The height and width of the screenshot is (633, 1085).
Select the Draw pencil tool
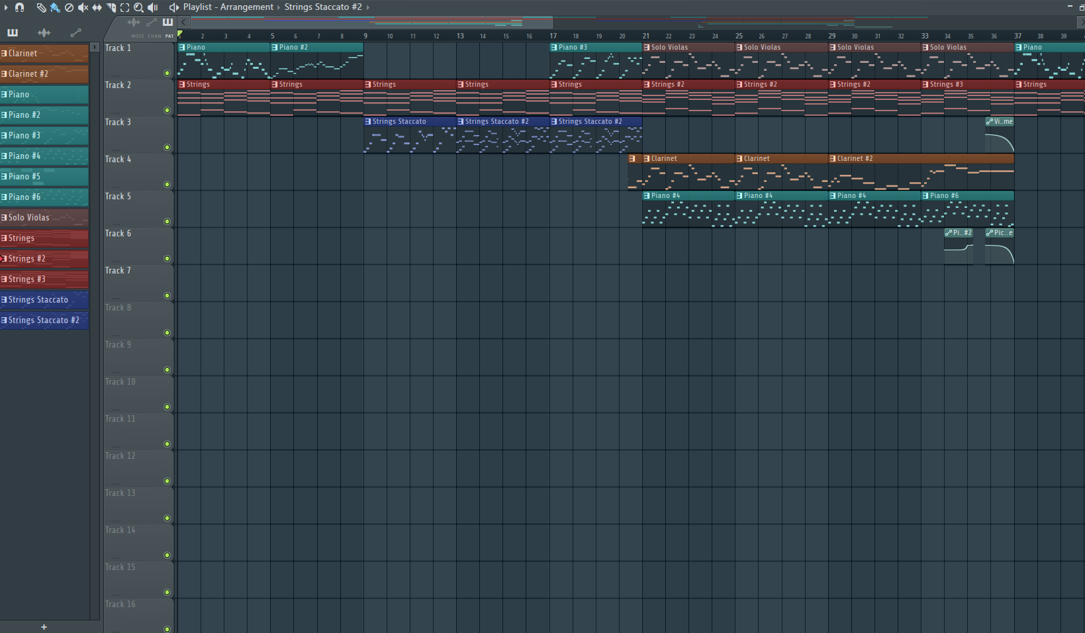[41, 7]
